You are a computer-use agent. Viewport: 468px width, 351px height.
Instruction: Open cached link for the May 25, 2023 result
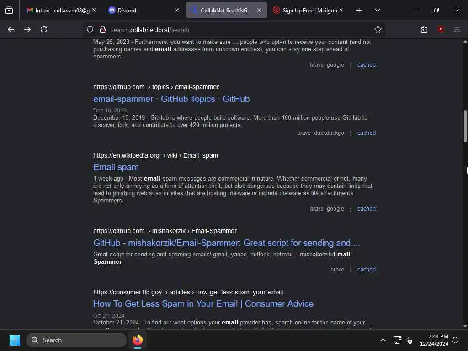click(x=367, y=65)
